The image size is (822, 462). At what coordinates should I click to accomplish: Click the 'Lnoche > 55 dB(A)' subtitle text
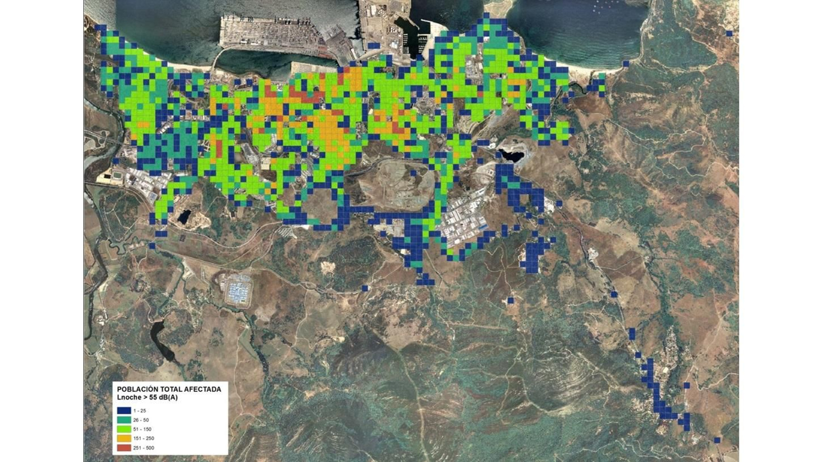147,397
